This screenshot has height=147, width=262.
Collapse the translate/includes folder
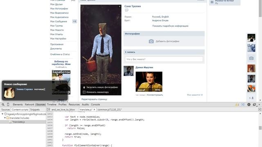[x=5, y=118]
